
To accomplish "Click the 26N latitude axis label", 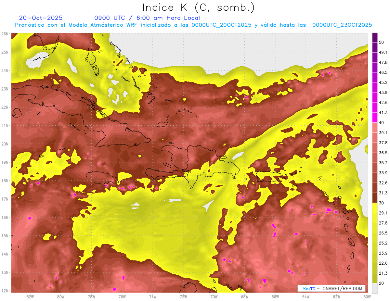I will tap(5, 34).
